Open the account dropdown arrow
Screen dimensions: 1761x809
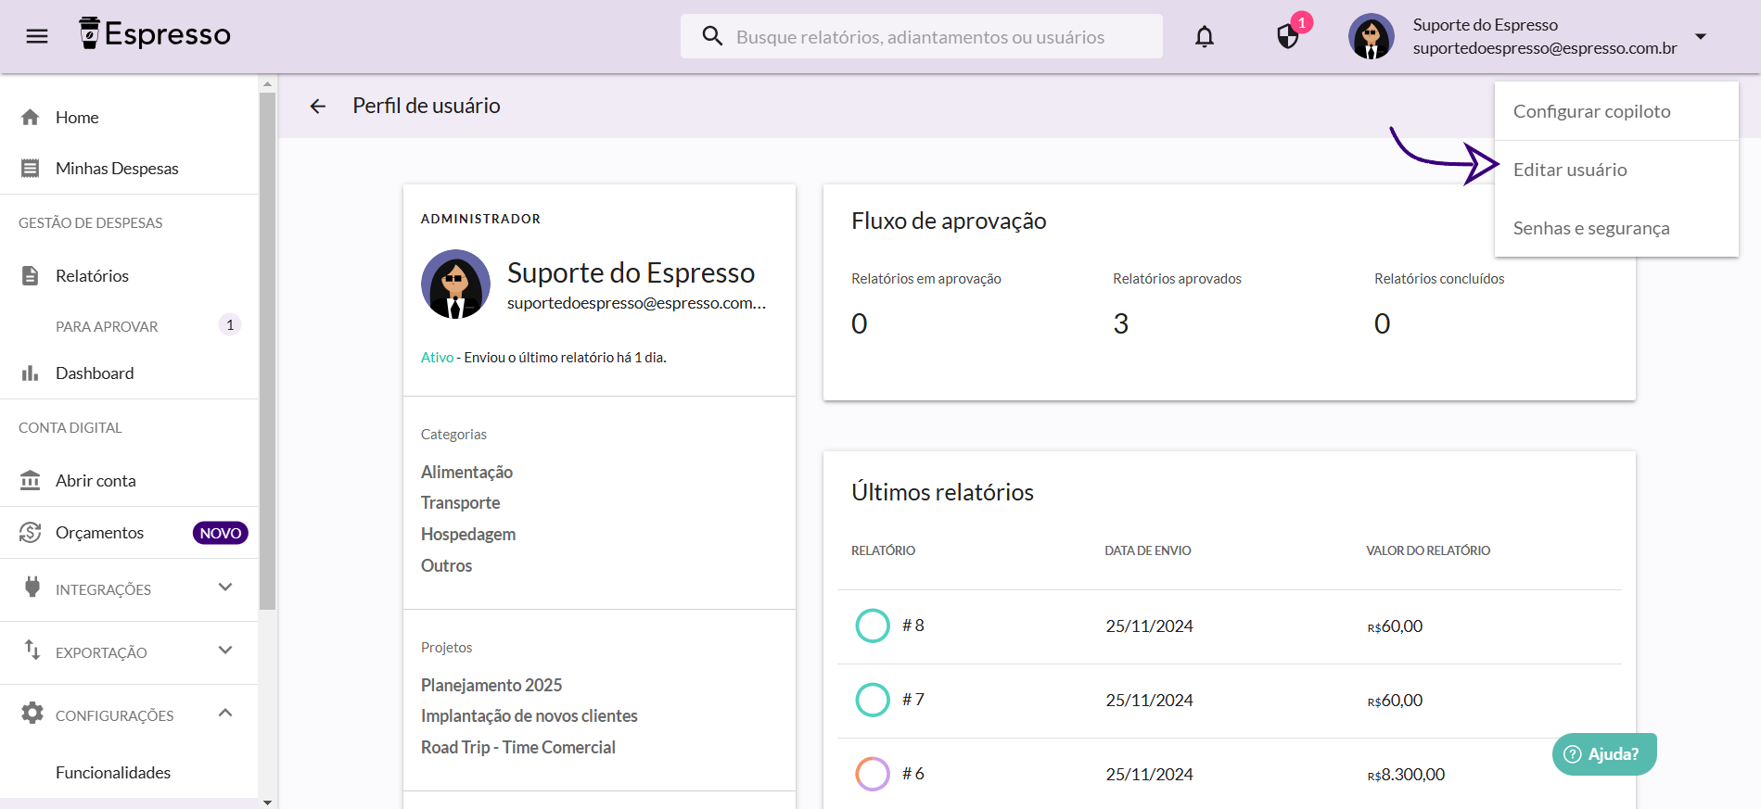(1701, 36)
